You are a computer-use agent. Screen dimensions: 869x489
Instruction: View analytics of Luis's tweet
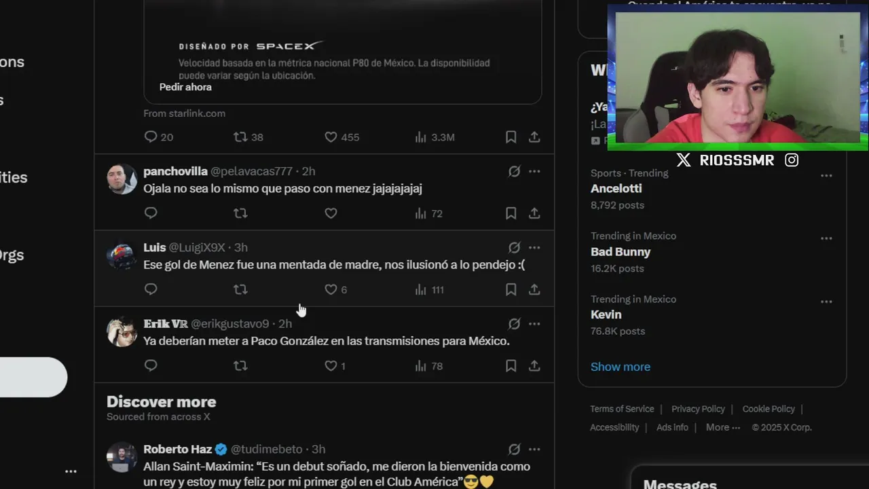pyautogui.click(x=429, y=289)
